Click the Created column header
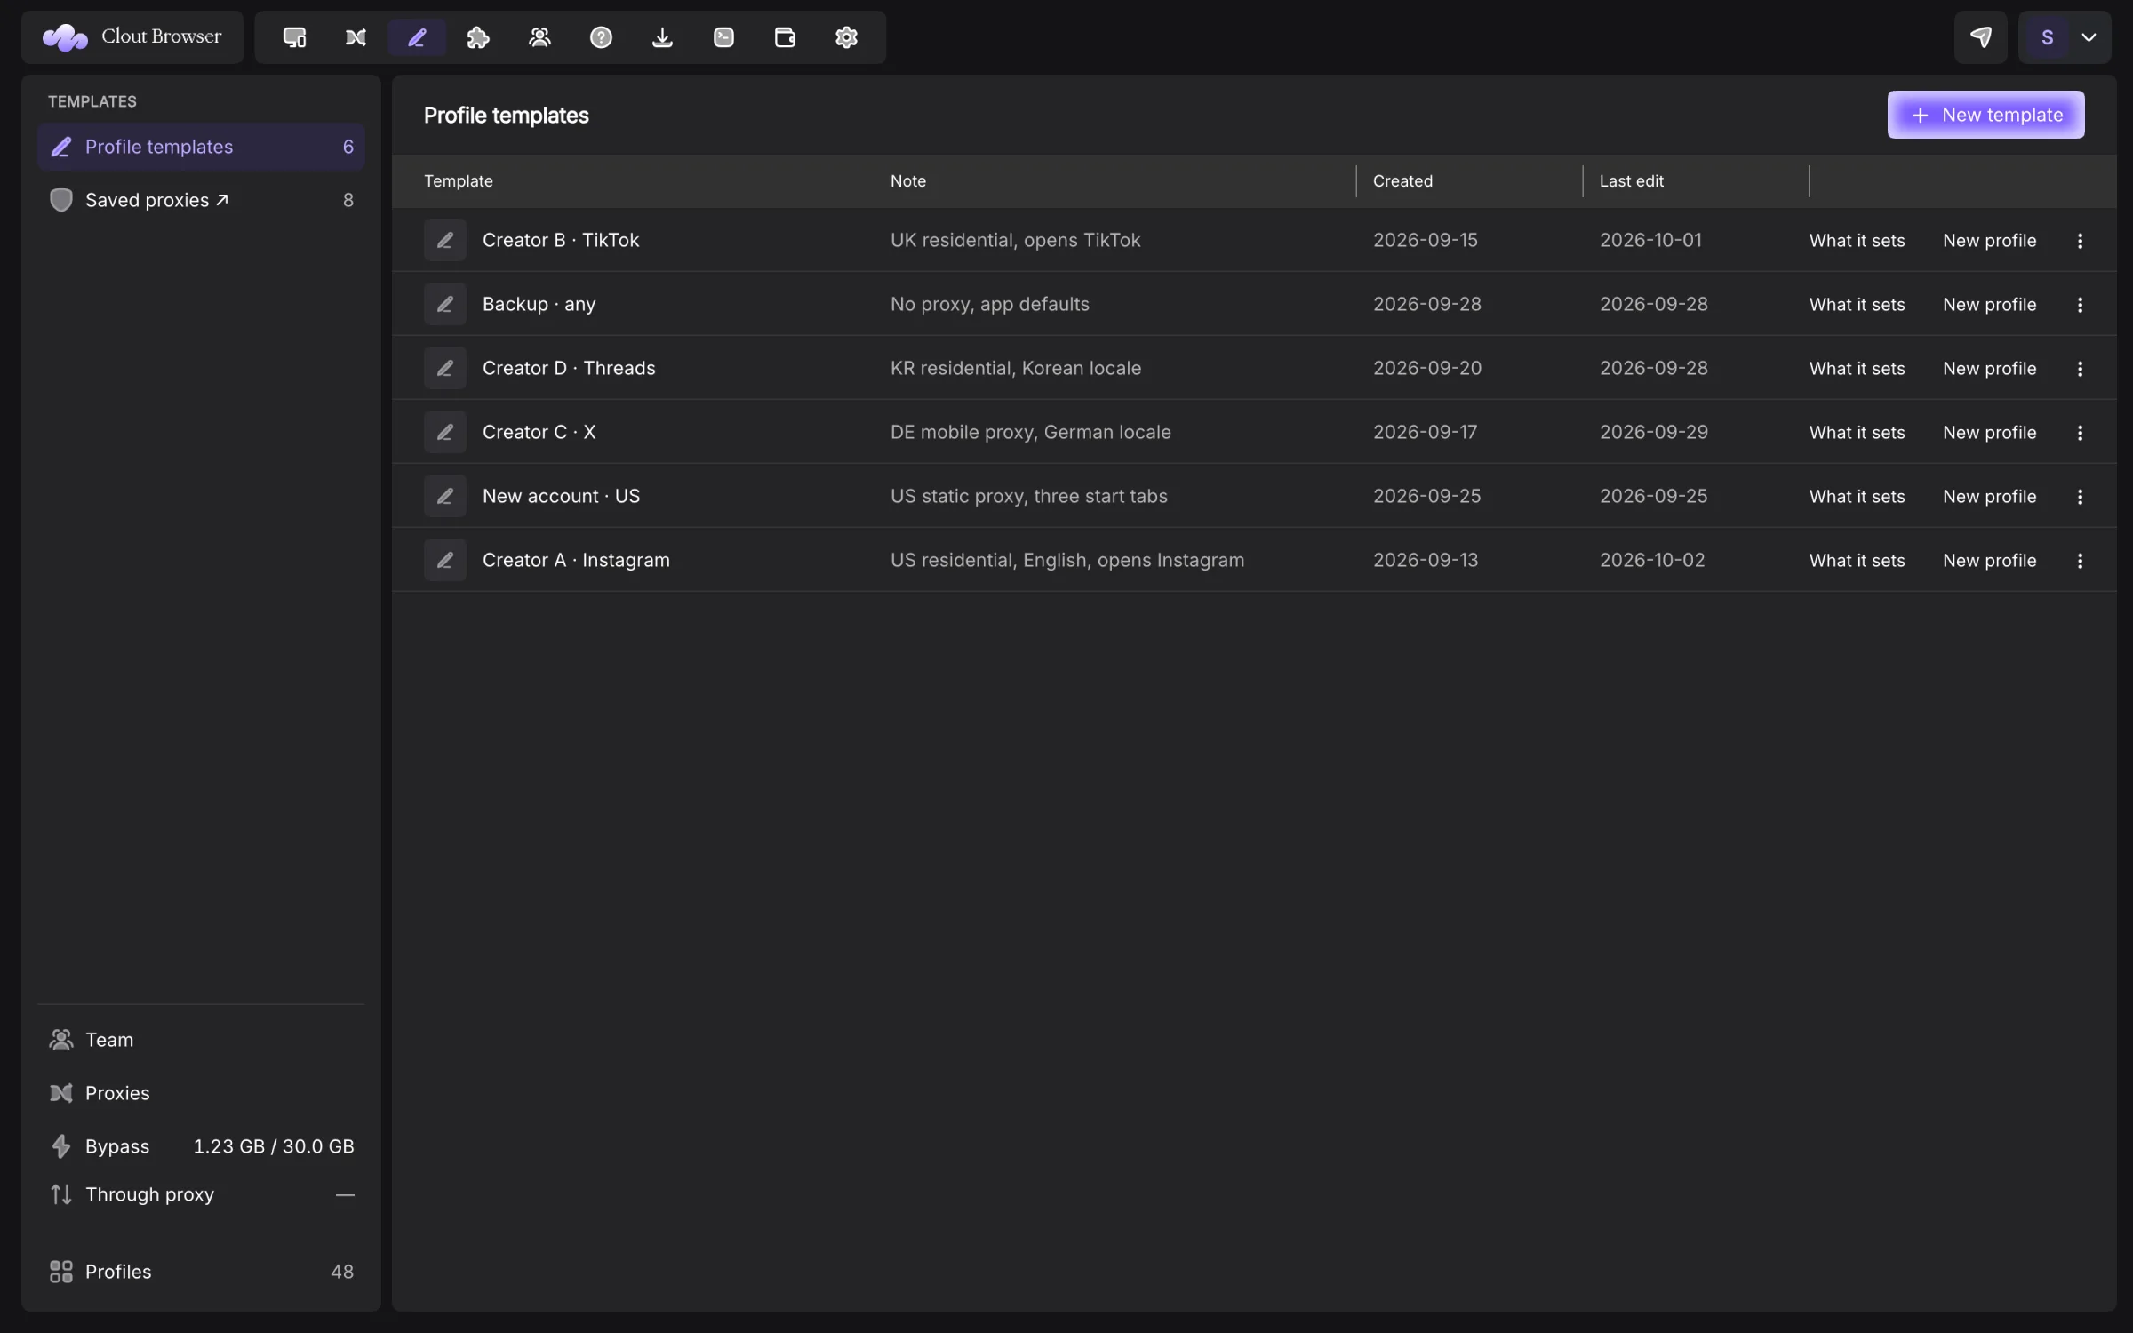 [1402, 181]
